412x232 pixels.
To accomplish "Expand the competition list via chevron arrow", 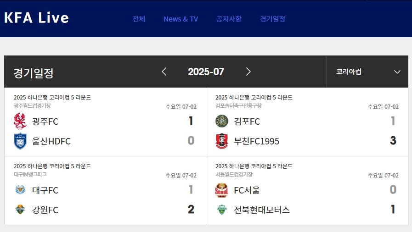I will click(397, 72).
